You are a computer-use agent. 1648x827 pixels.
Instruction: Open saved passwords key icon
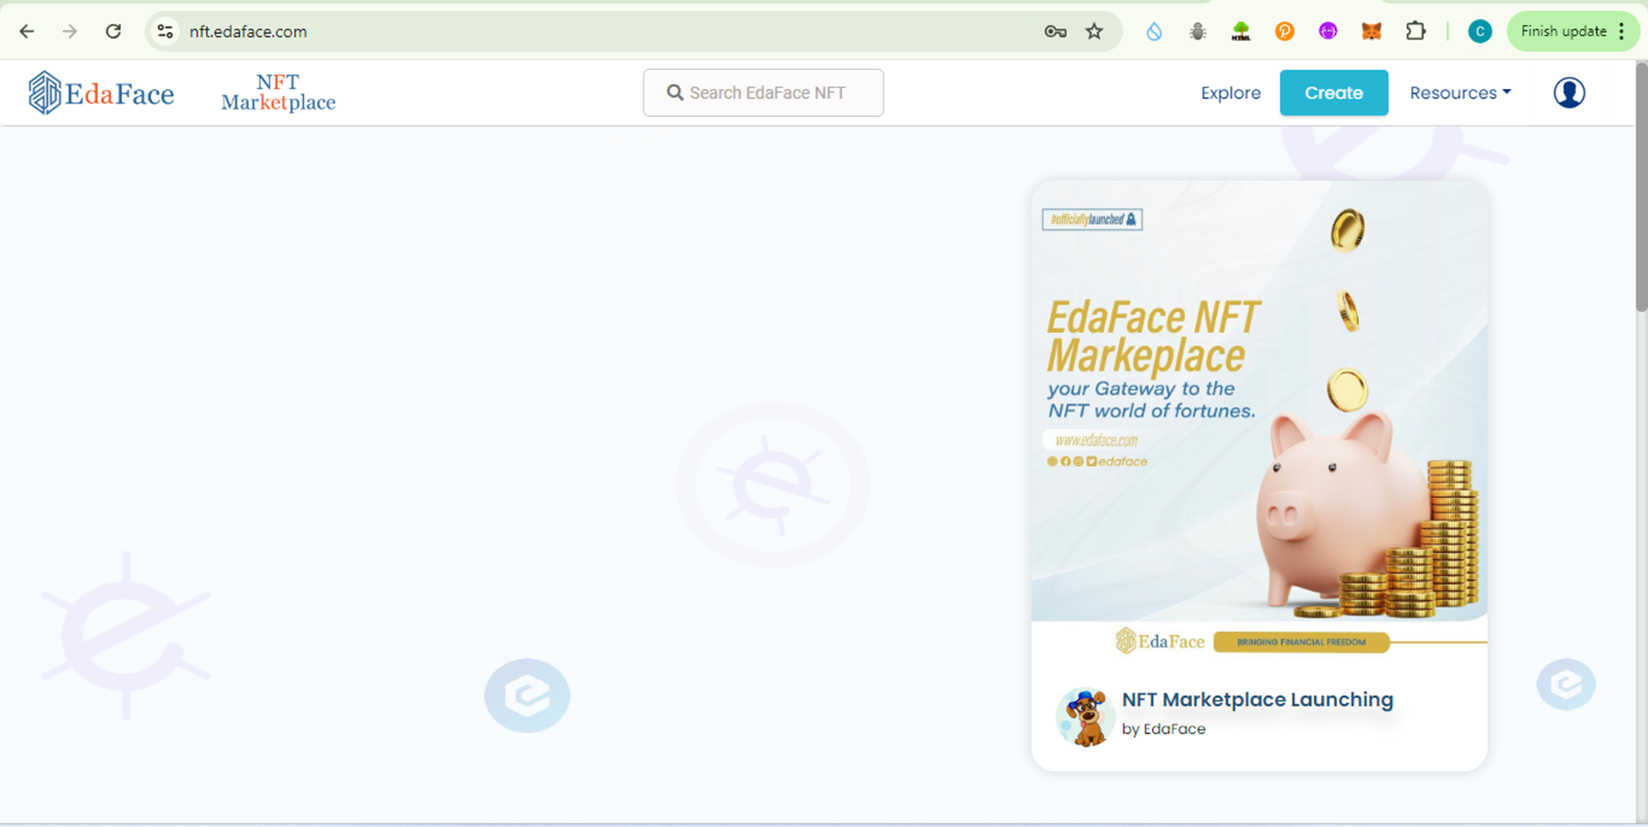point(1055,31)
